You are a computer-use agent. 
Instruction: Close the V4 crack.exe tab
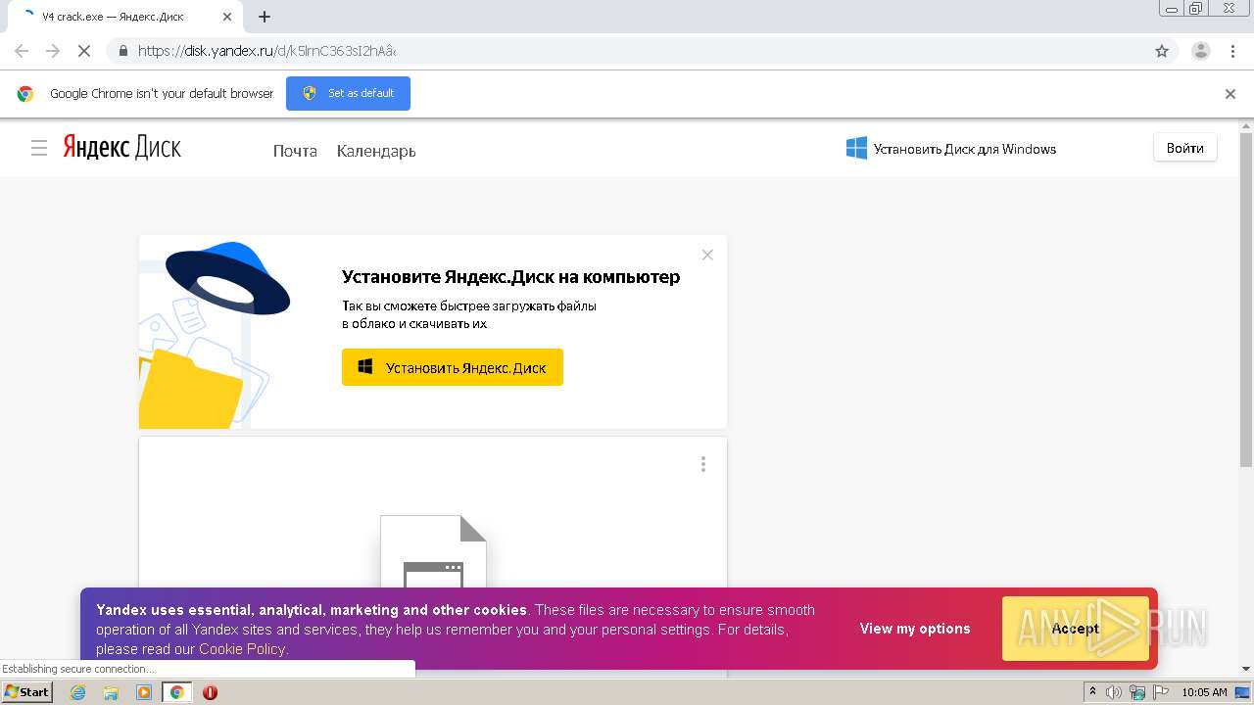(227, 17)
